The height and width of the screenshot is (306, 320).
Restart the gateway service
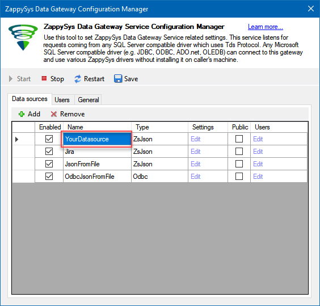point(90,79)
